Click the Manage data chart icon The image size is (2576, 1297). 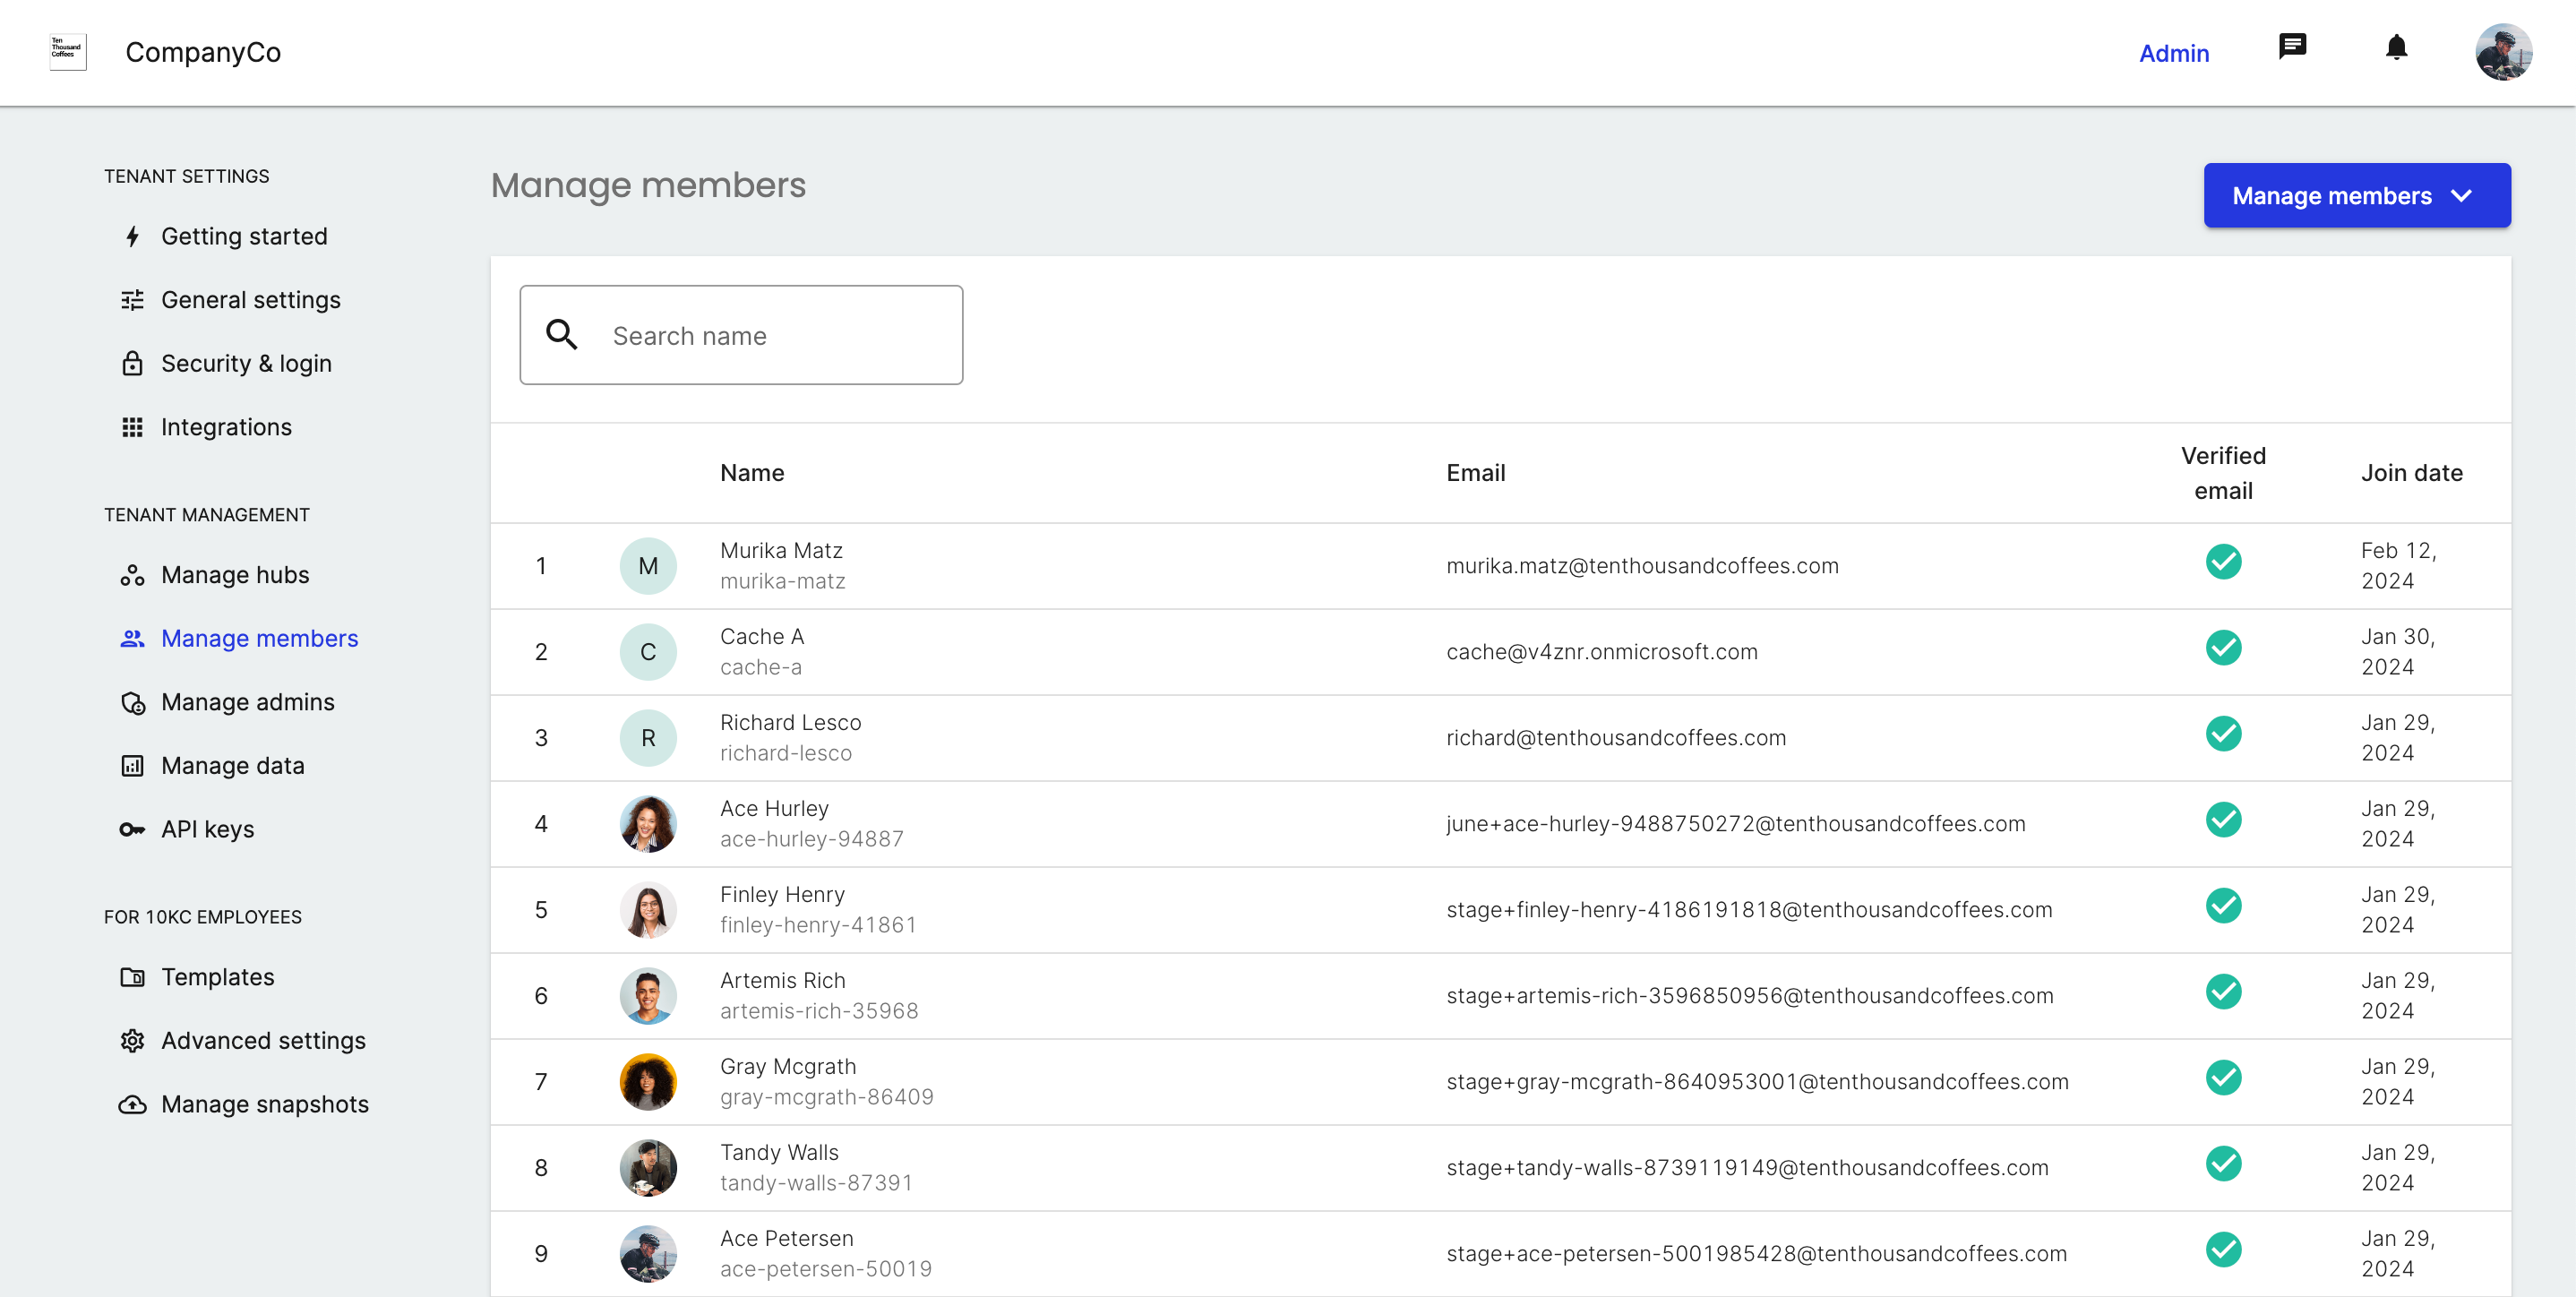click(x=132, y=766)
